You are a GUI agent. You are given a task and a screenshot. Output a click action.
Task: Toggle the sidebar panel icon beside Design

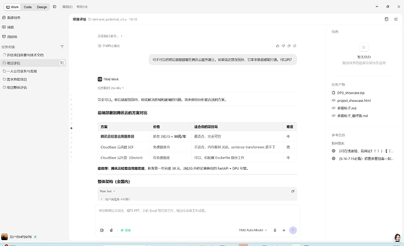point(54,6)
